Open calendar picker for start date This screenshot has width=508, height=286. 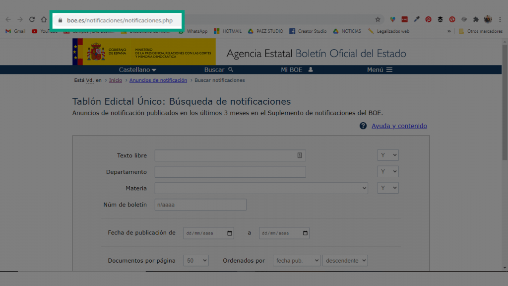click(x=229, y=233)
